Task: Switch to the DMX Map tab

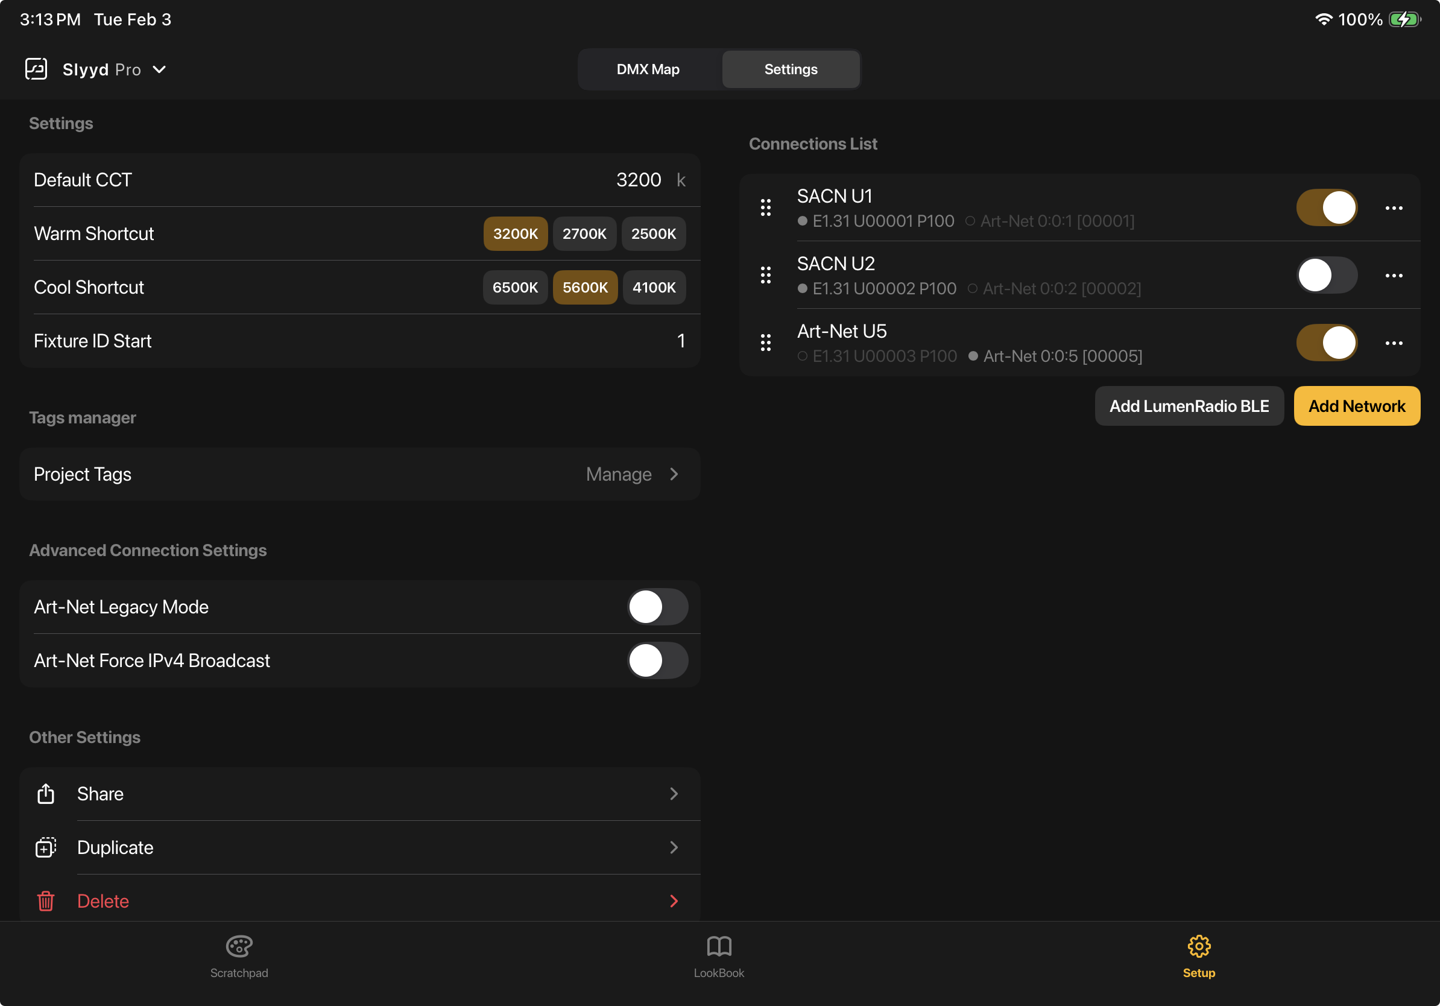Action: click(x=647, y=69)
